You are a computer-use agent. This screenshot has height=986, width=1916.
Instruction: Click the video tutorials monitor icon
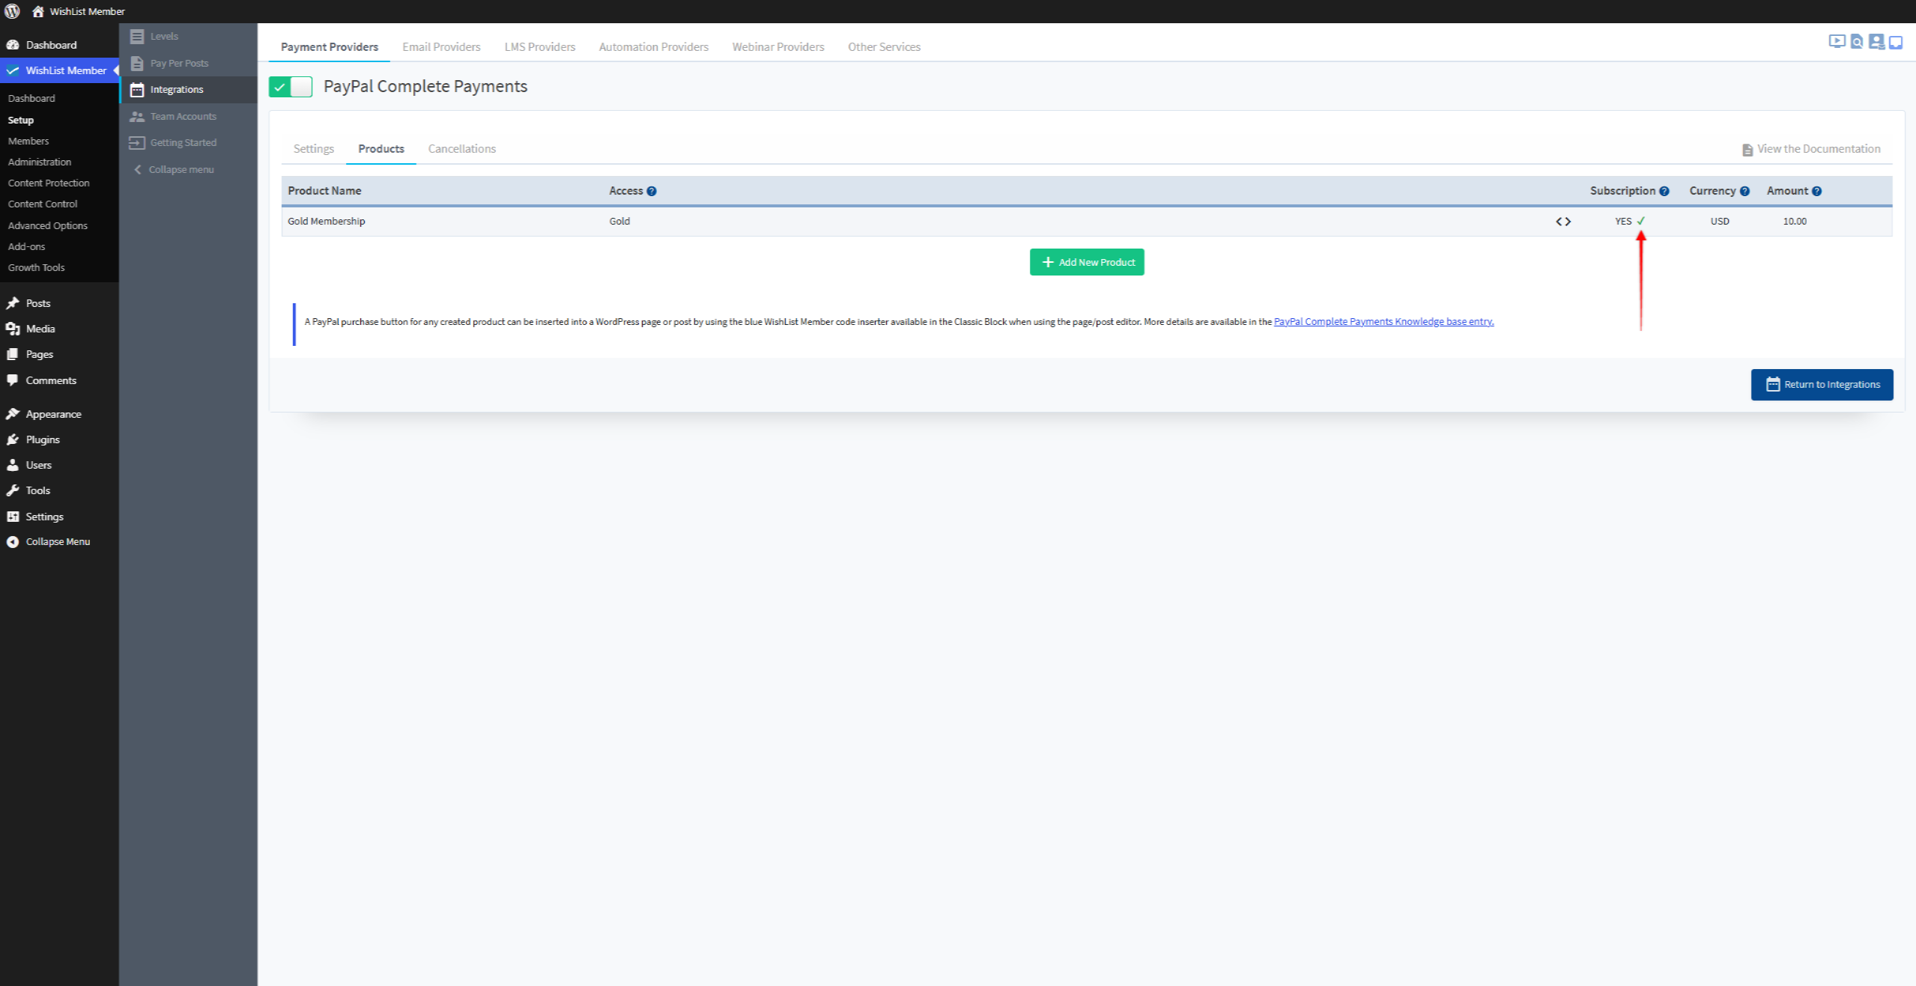point(1837,41)
